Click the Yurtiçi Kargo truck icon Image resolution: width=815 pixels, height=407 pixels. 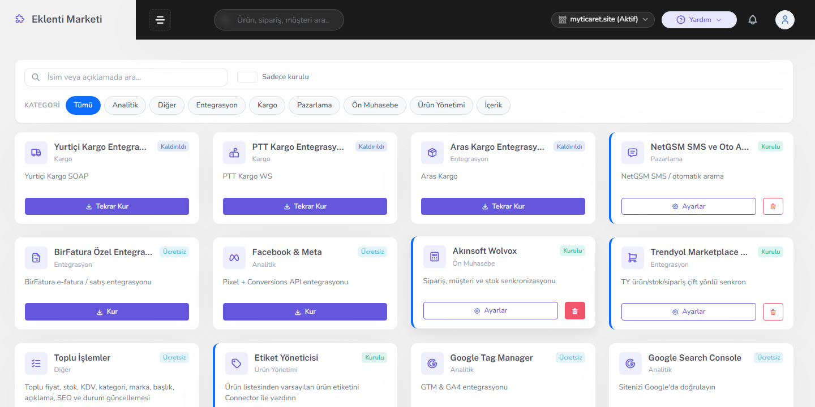pos(36,153)
